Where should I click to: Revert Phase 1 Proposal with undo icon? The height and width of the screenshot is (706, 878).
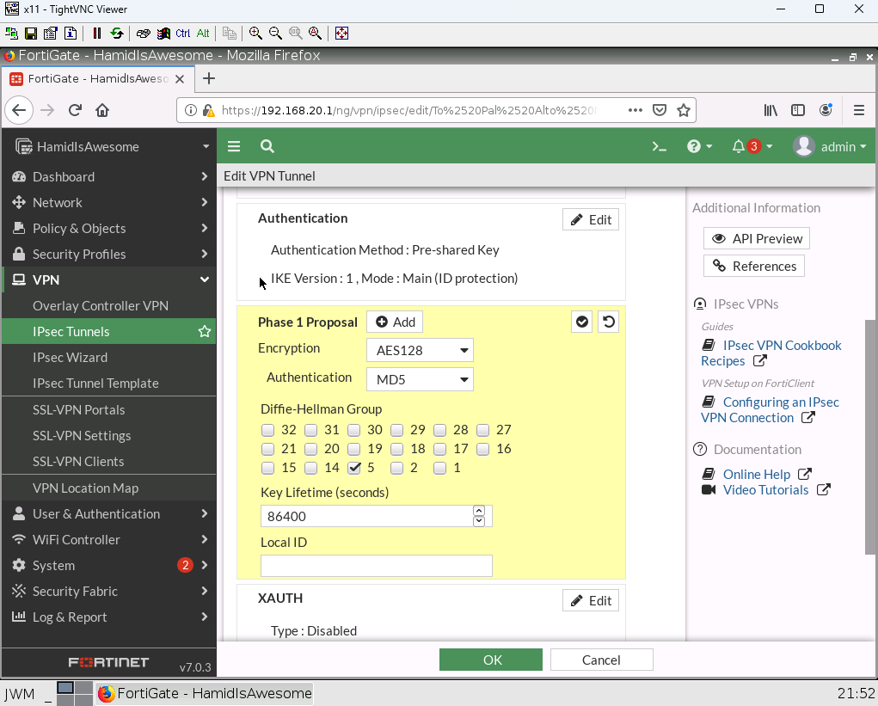coord(608,322)
